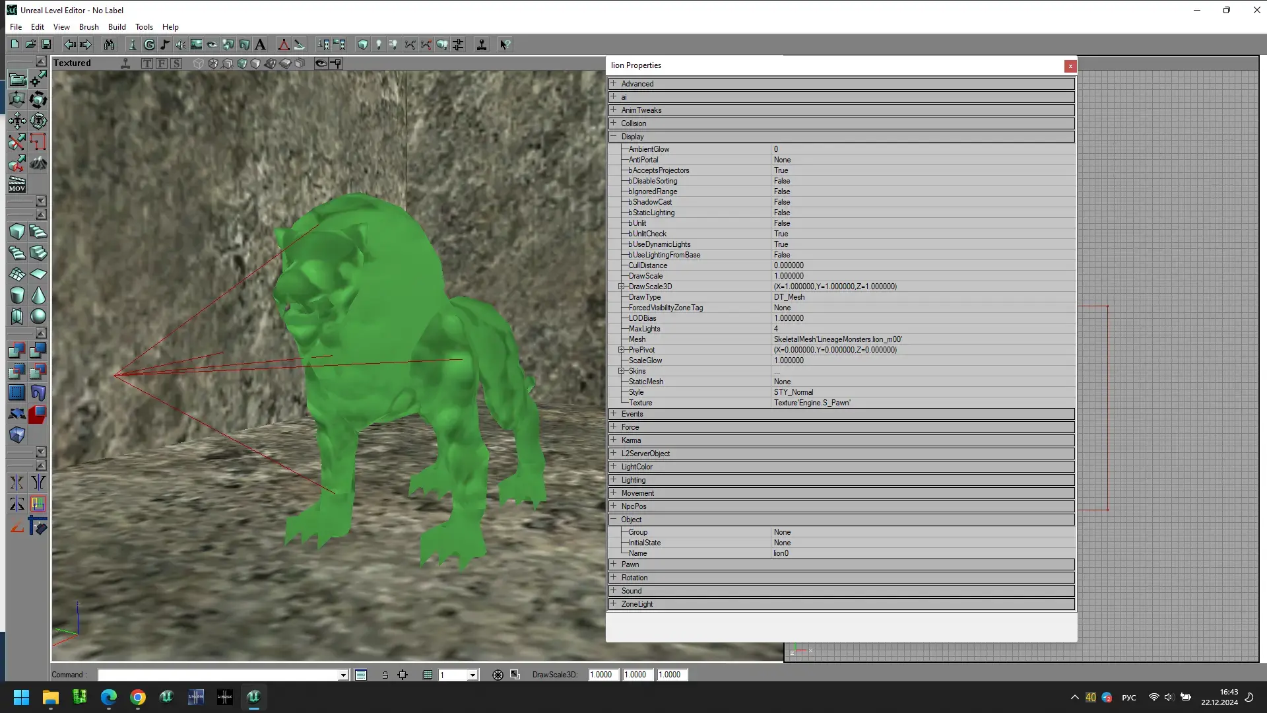Open the View menu

coord(61,27)
